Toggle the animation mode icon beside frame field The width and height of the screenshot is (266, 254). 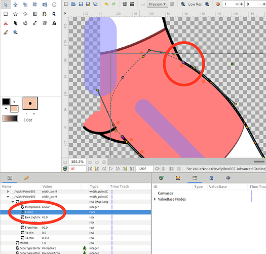[x=65, y=169]
